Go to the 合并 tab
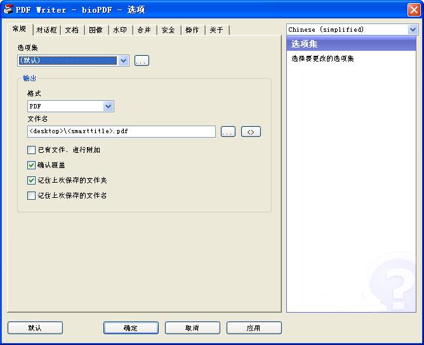Viewport: 424px width, 345px height. pyautogui.click(x=144, y=30)
